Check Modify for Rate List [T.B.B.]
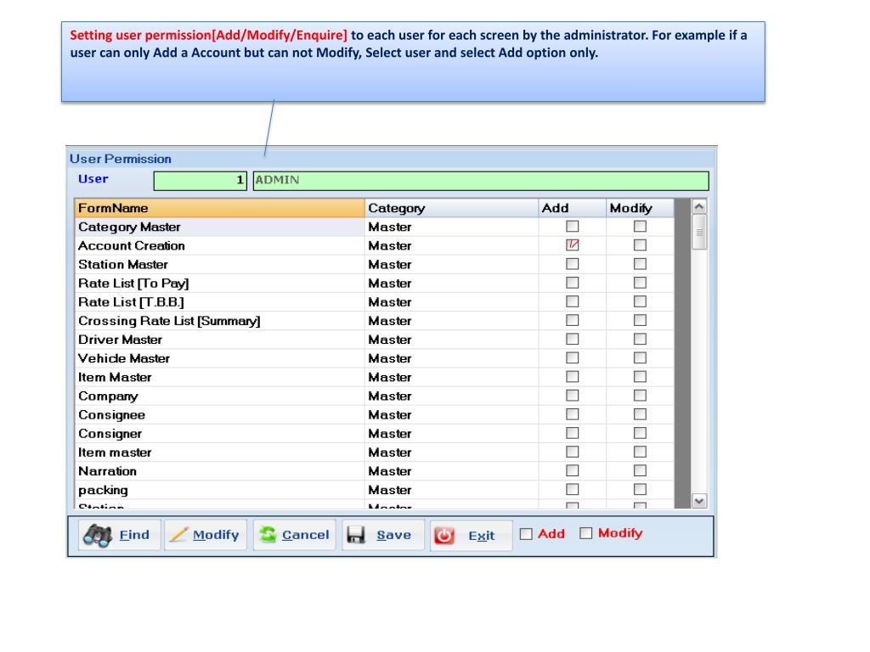The height and width of the screenshot is (652, 870). (640, 301)
